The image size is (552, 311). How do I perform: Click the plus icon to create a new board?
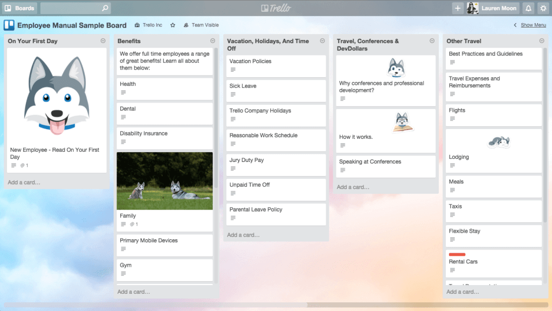458,8
